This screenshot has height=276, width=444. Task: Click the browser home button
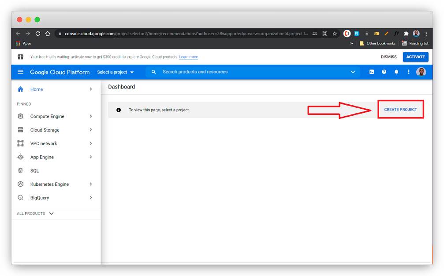point(48,33)
